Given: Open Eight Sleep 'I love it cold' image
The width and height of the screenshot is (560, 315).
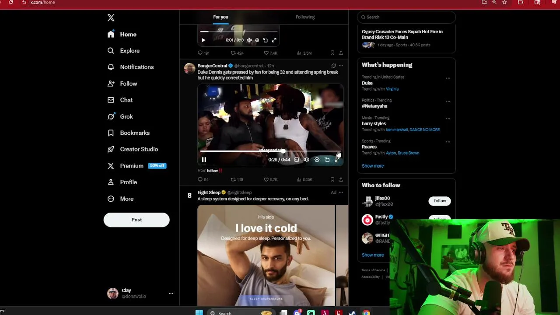Looking at the screenshot, I should pyautogui.click(x=266, y=255).
